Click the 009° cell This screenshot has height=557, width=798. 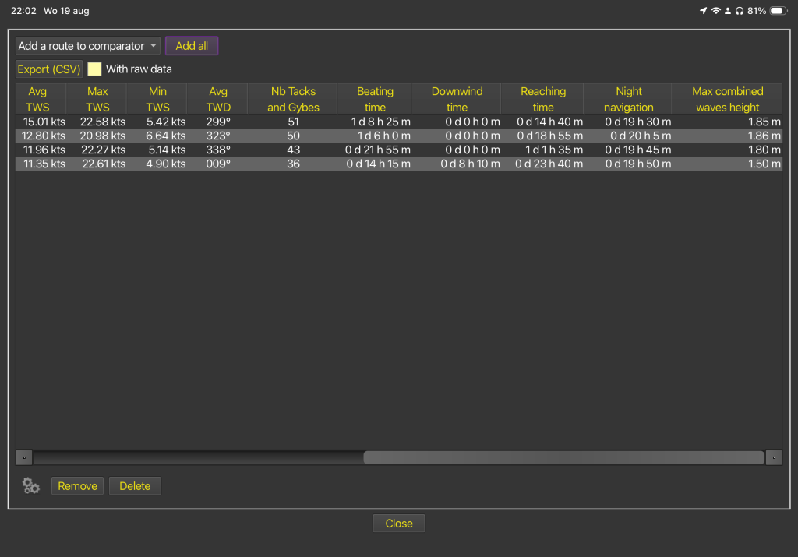pos(218,164)
